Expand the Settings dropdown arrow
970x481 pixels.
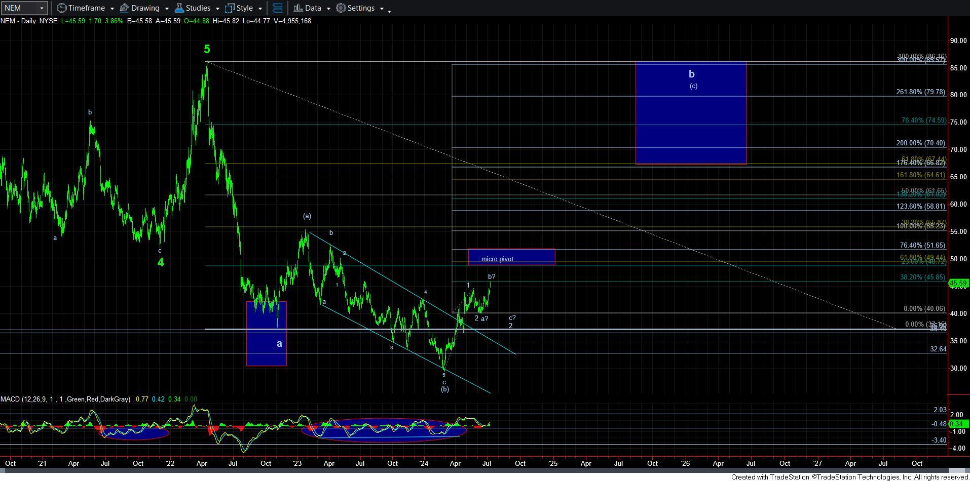point(382,9)
